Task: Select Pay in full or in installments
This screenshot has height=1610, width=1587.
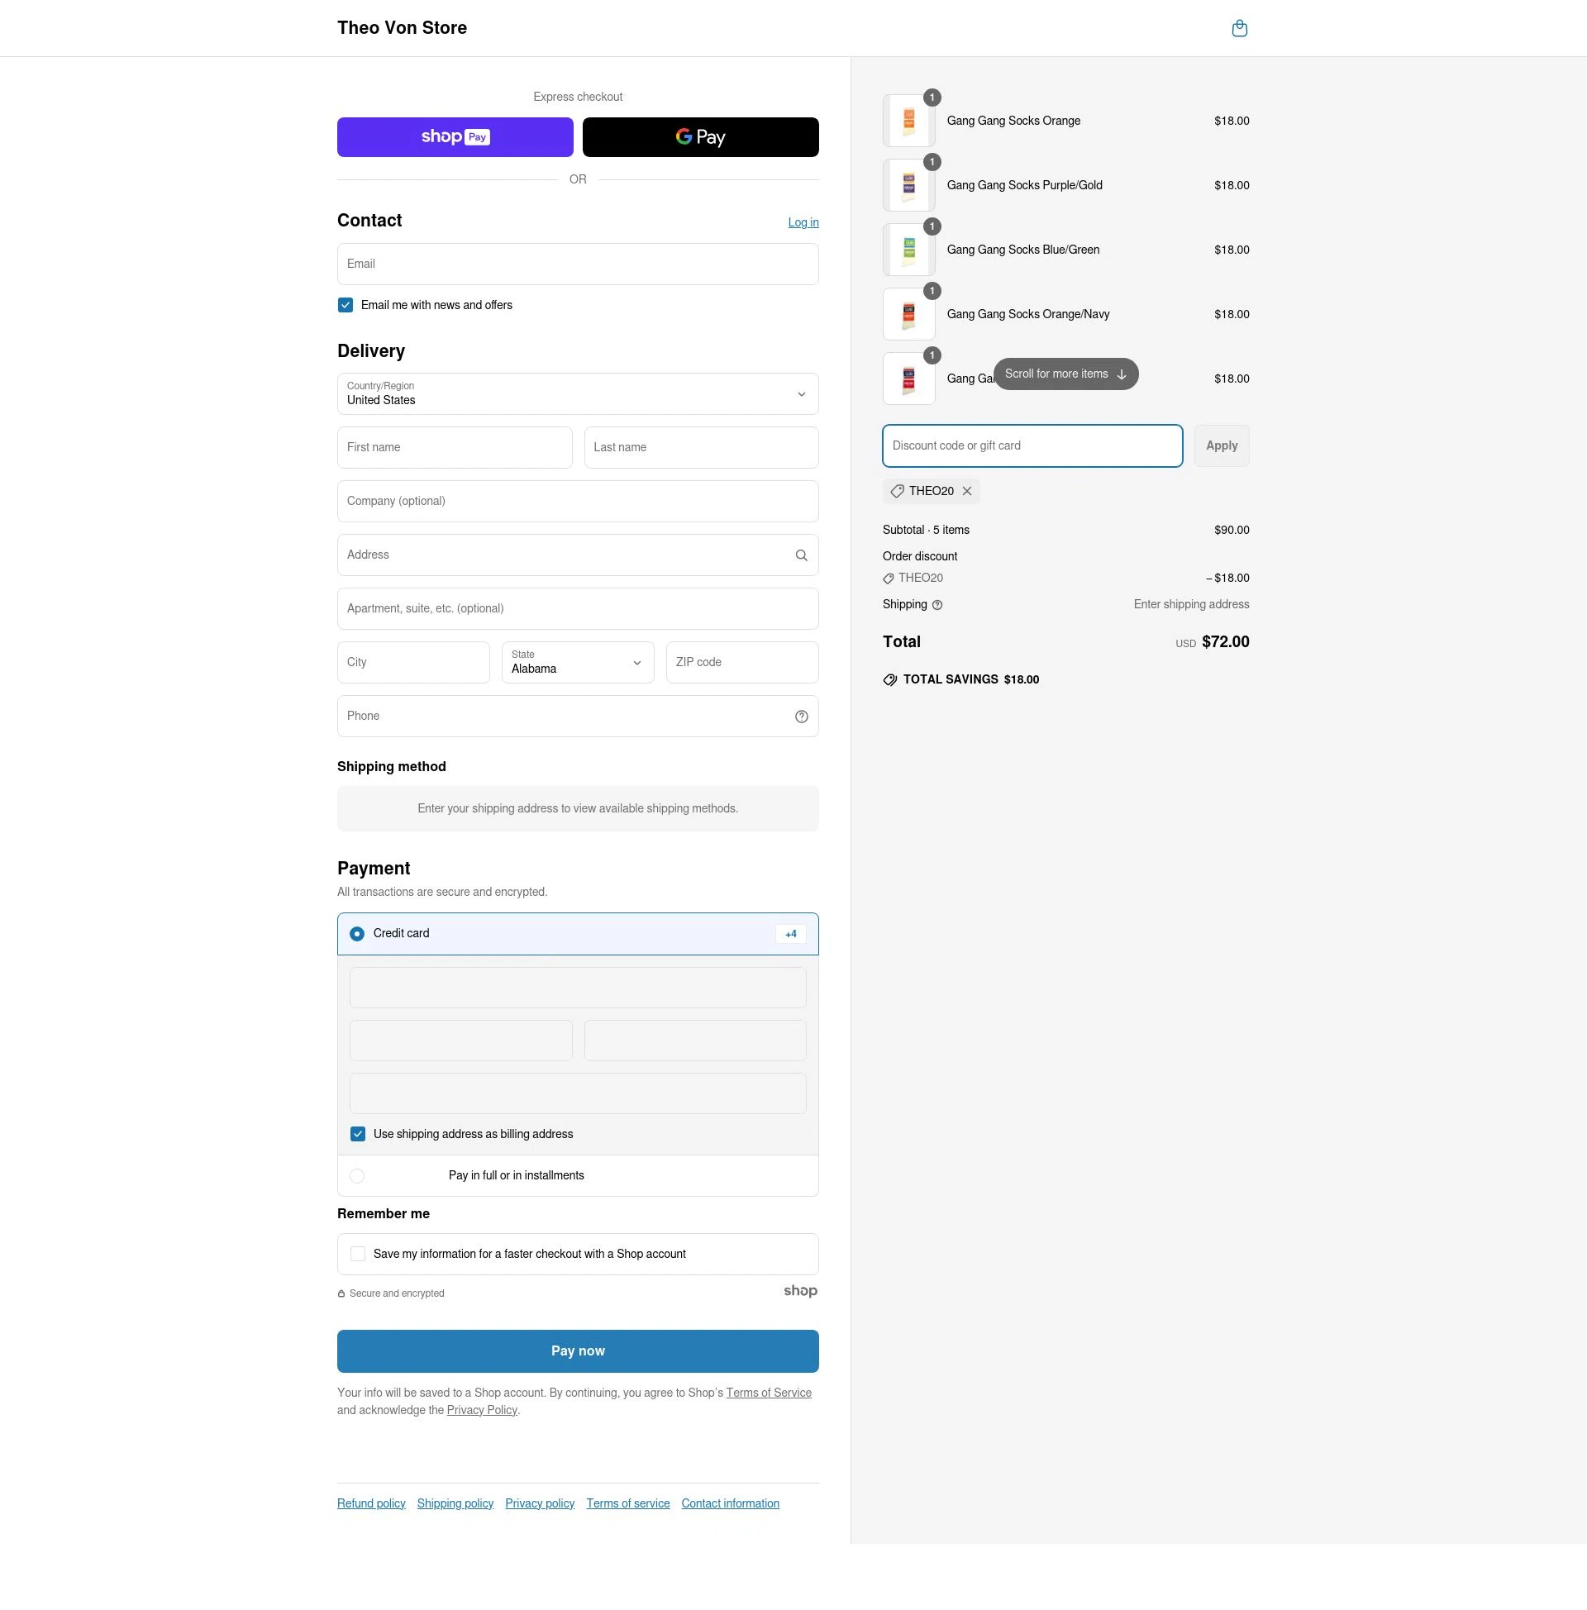Action: 357,1176
